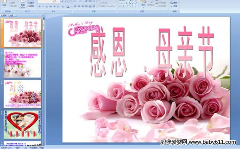Toggle italic formatting

click(x=43, y=6)
